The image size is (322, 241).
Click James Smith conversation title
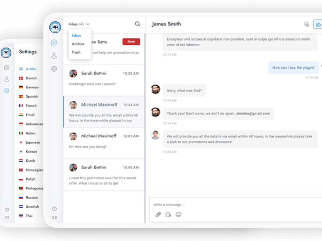(166, 24)
